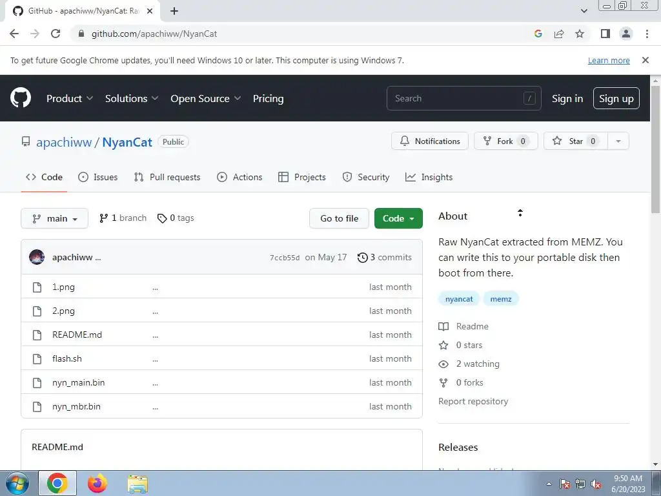The height and width of the screenshot is (496, 661).
Task: Click the volume muted tray icon
Action: (x=596, y=484)
